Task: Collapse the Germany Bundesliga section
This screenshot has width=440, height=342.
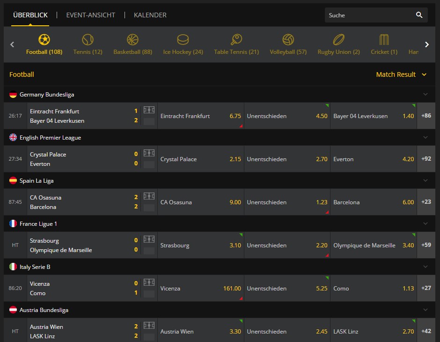Action: (425, 94)
